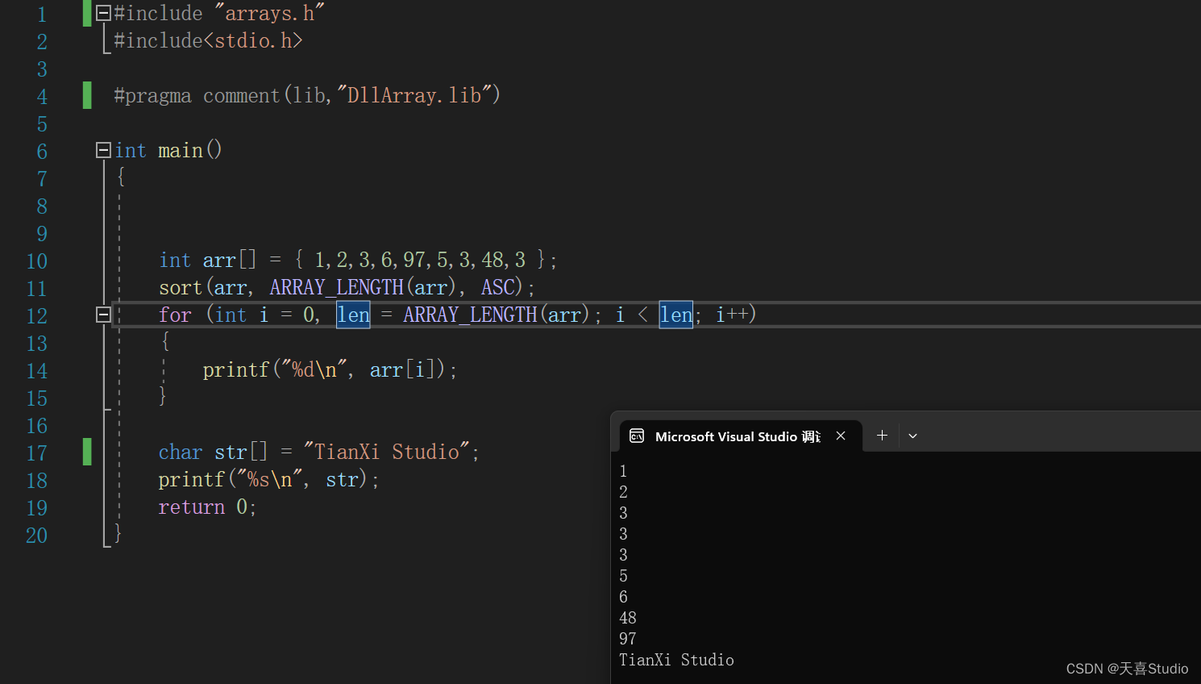This screenshot has width=1201, height=684.
Task: Click the array initializer values on line 10
Action: click(420, 260)
